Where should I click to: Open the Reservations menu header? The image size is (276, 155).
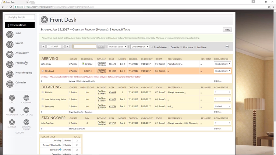pos(20,25)
